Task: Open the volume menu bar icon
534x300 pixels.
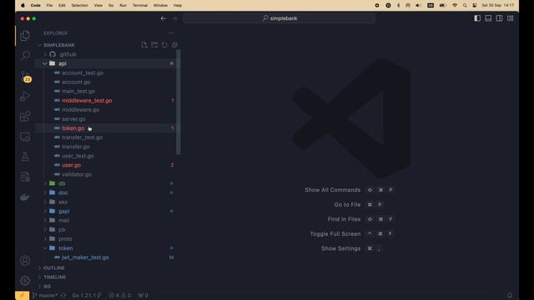Action: click(418, 6)
